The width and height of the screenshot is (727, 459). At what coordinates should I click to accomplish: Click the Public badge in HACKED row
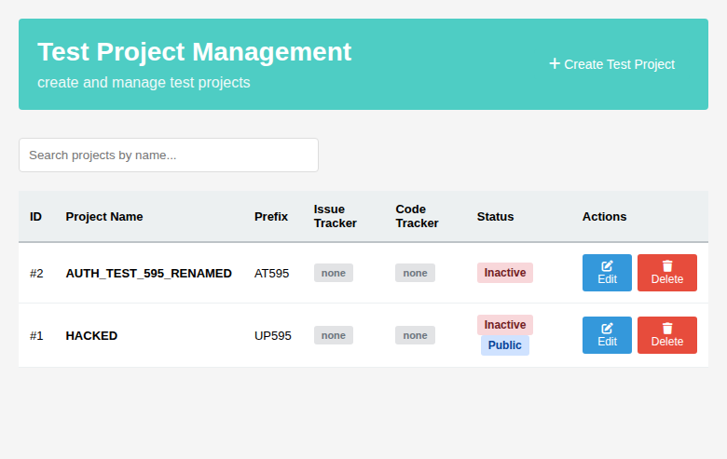tap(505, 345)
